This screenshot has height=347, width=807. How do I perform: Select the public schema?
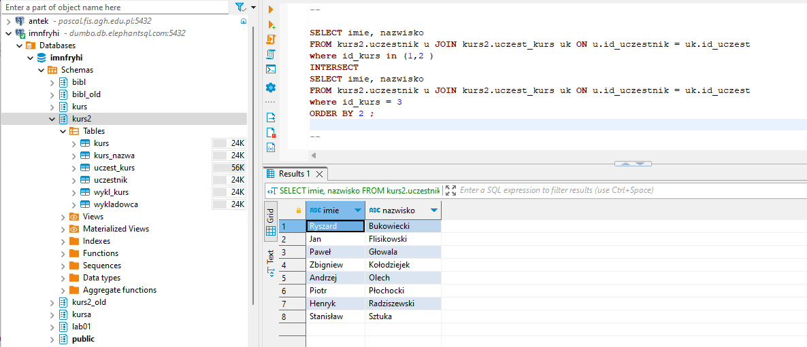click(84, 339)
